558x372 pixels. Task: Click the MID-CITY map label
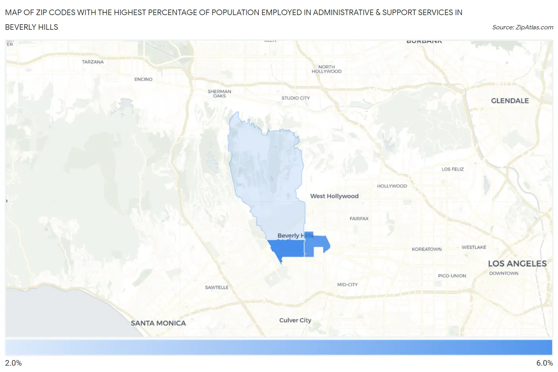[347, 285]
